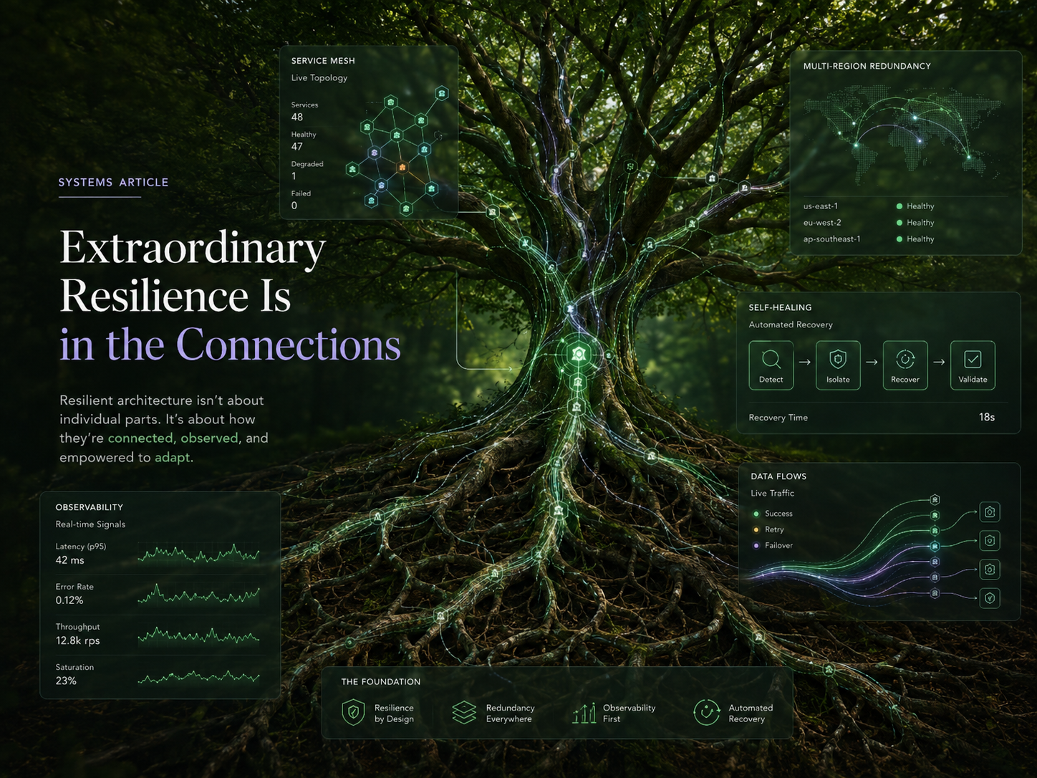Image resolution: width=1037 pixels, height=778 pixels.
Task: Click the us-east-1 Healthy status dot
Action: [899, 206]
